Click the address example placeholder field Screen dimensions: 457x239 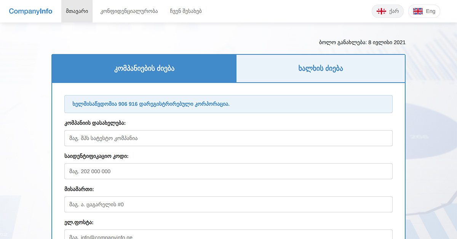pos(228,204)
